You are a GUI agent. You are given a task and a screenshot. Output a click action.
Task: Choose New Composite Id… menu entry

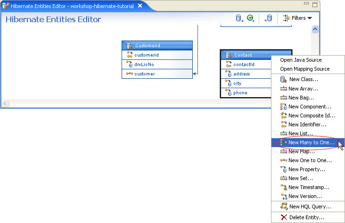click(x=308, y=116)
